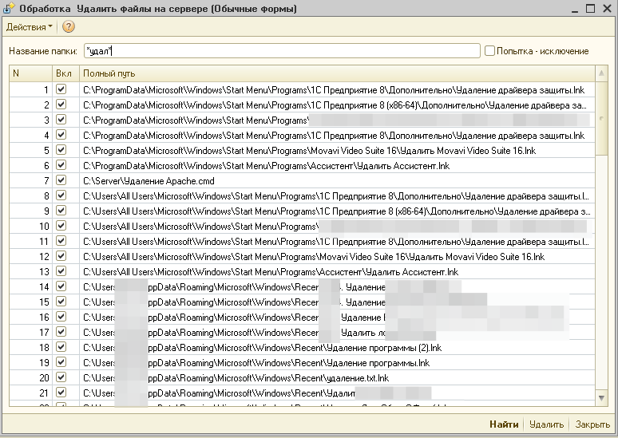Click the Найти button
This screenshot has height=438, width=618.
coord(504,424)
